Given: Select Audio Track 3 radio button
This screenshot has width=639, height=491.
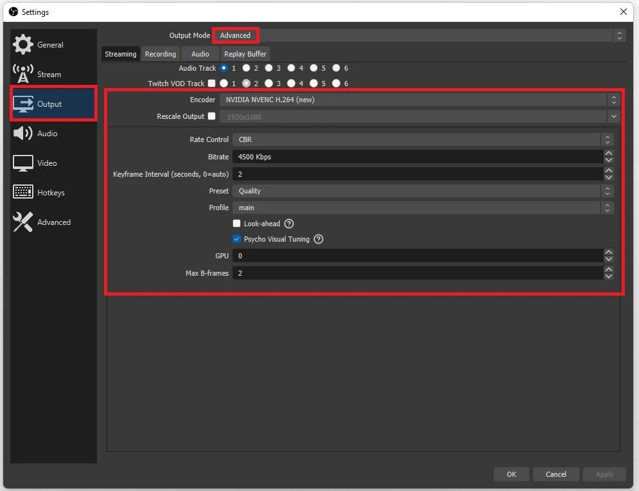Looking at the screenshot, I should (x=268, y=67).
